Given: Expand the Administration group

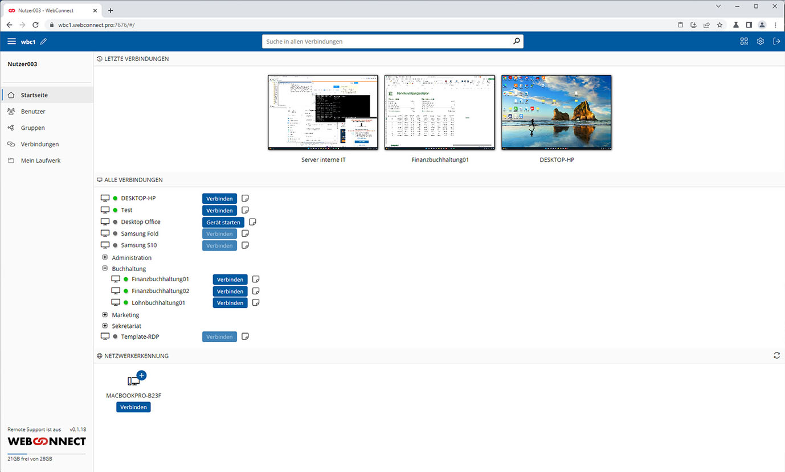Looking at the screenshot, I should point(104,257).
